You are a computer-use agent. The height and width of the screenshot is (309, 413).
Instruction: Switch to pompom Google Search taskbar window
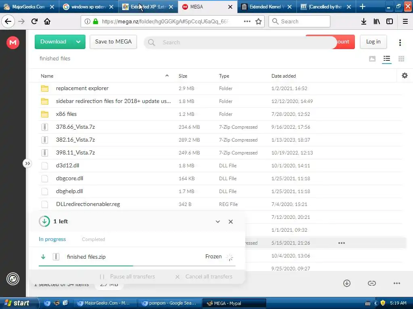pyautogui.click(x=169, y=303)
